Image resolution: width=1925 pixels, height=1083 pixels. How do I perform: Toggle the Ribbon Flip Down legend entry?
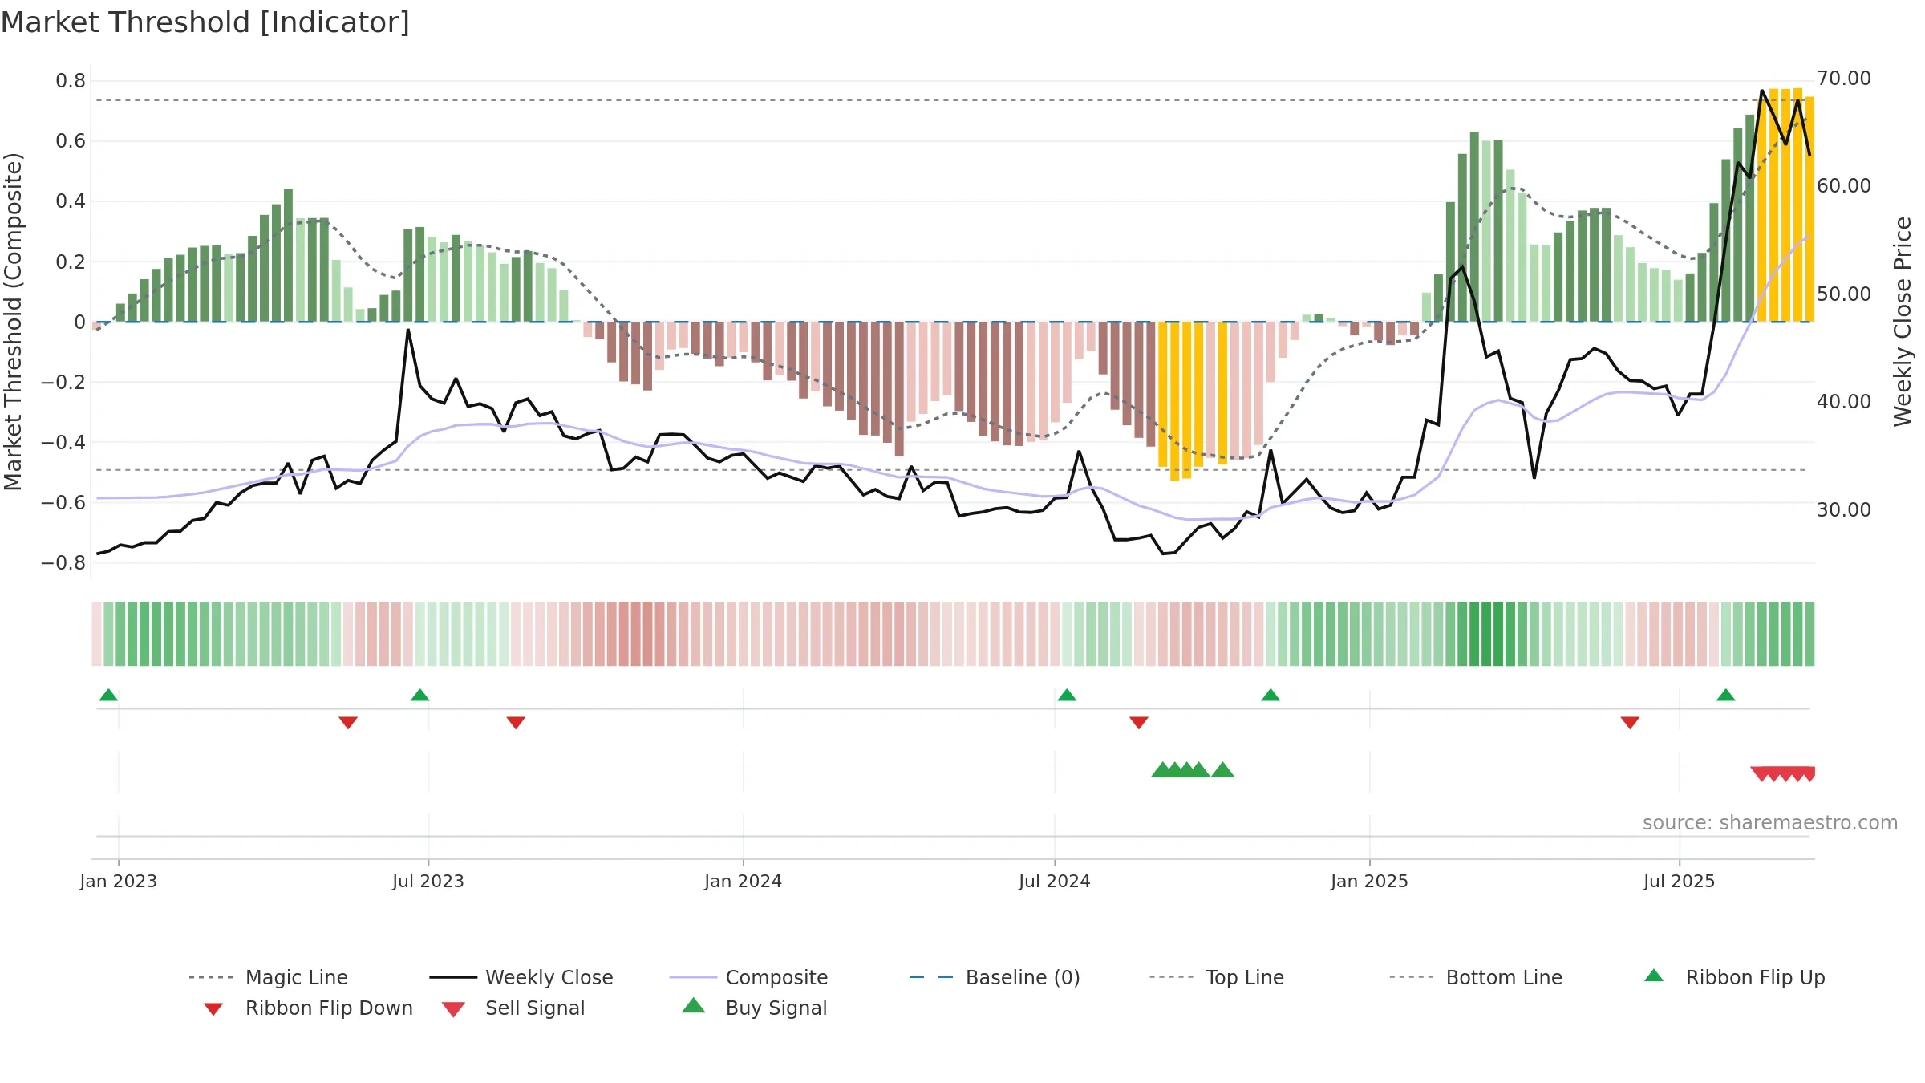(x=307, y=1008)
